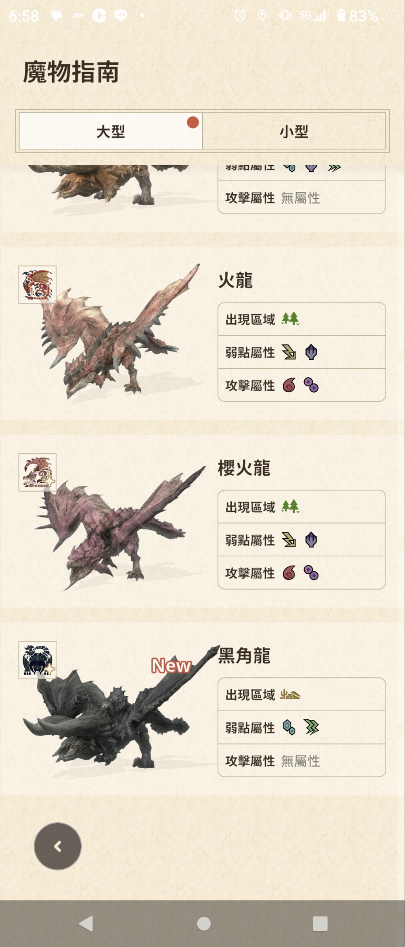Switch to the 小型 monsters tab
405x947 pixels.
click(x=294, y=131)
